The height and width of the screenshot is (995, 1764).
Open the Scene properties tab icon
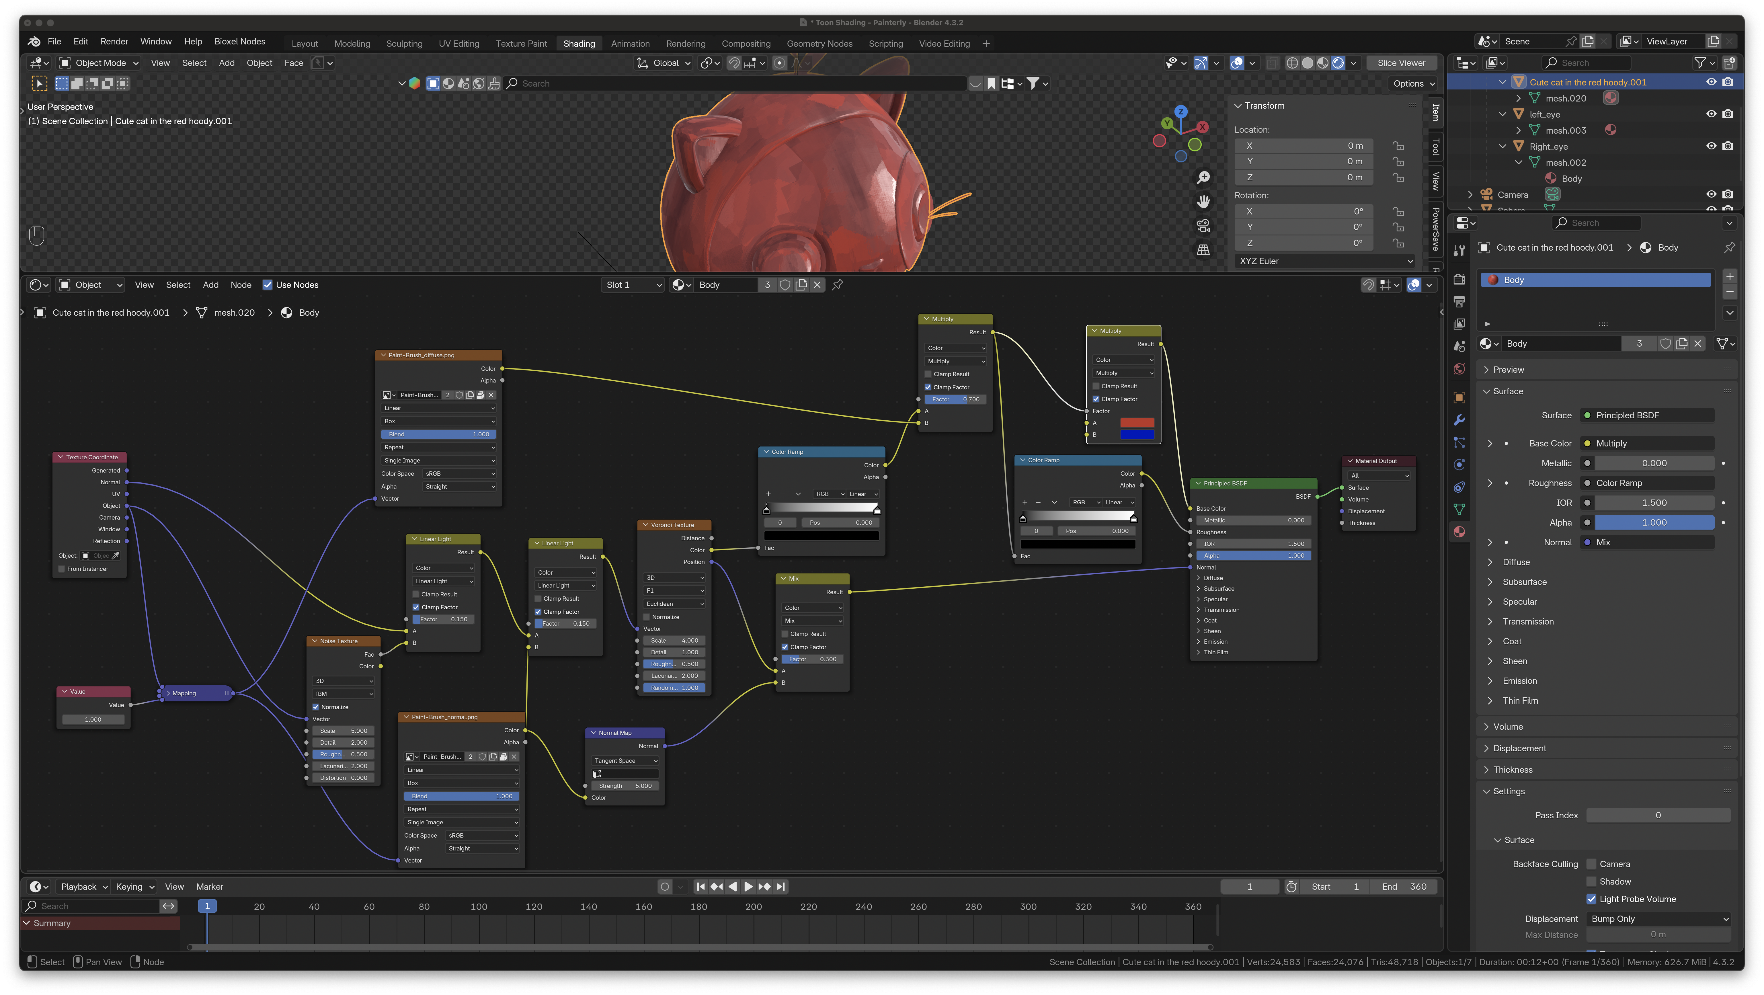click(1459, 346)
